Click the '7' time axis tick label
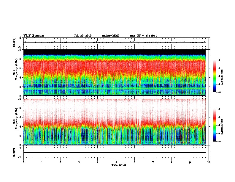 coord(153,162)
